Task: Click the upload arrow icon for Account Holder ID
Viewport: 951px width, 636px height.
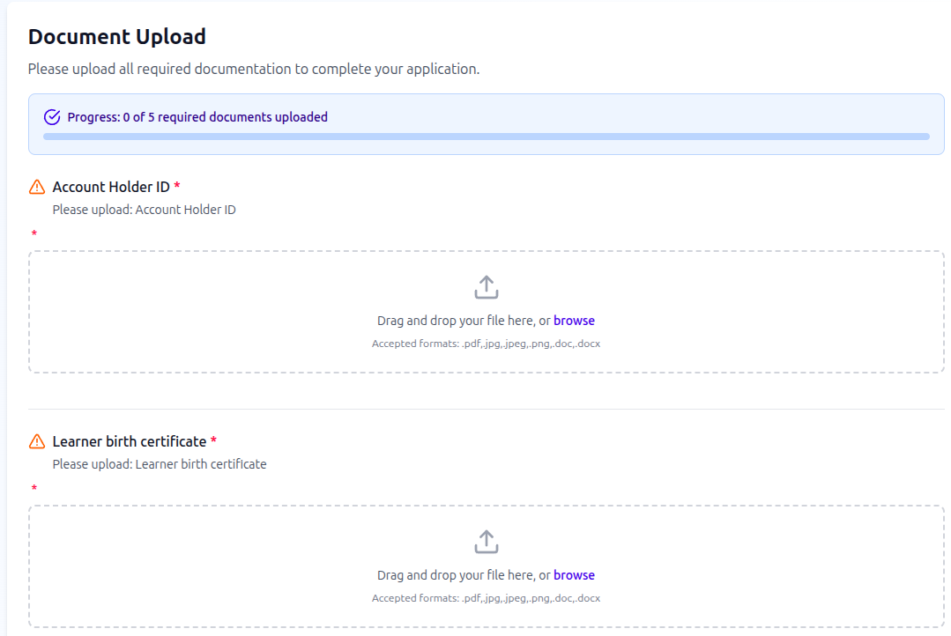Action: 487,287
